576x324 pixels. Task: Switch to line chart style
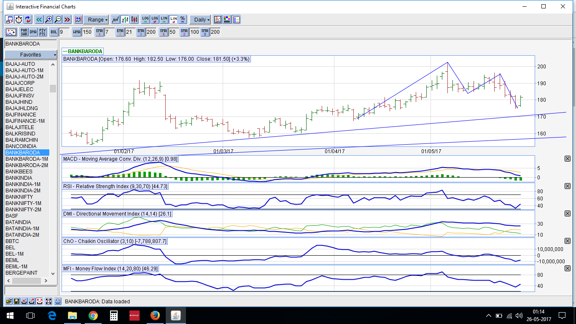tap(116, 19)
